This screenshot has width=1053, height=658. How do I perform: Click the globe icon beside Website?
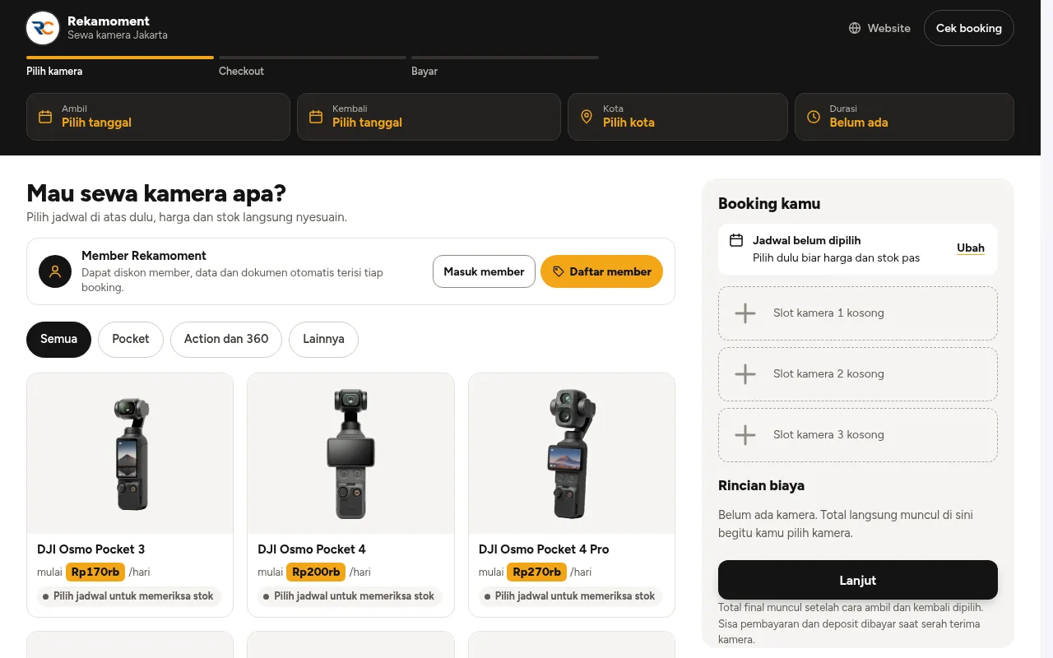pyautogui.click(x=855, y=28)
